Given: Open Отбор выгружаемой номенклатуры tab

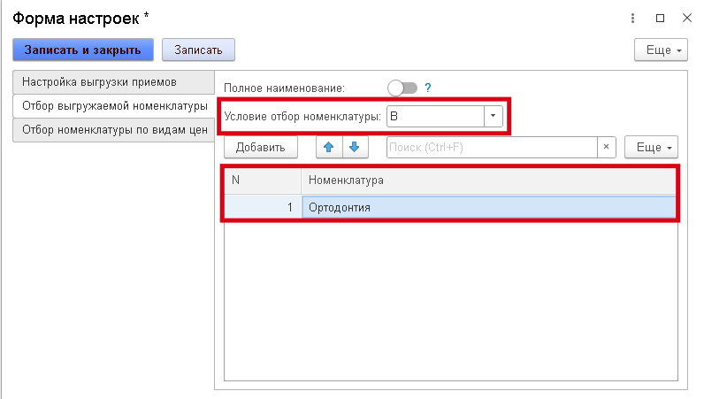Looking at the screenshot, I should [113, 106].
